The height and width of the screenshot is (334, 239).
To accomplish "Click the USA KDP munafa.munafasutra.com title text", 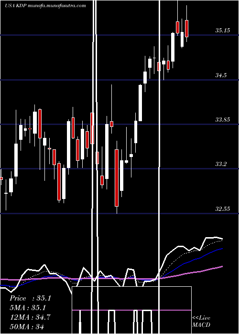I will [45, 6].
